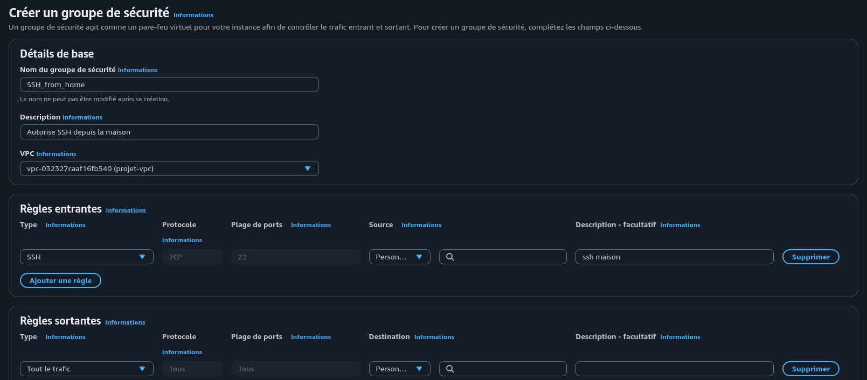Open the outbound destination 'Person…' dropdown
Screen dimensions: 867x380
coord(399,369)
